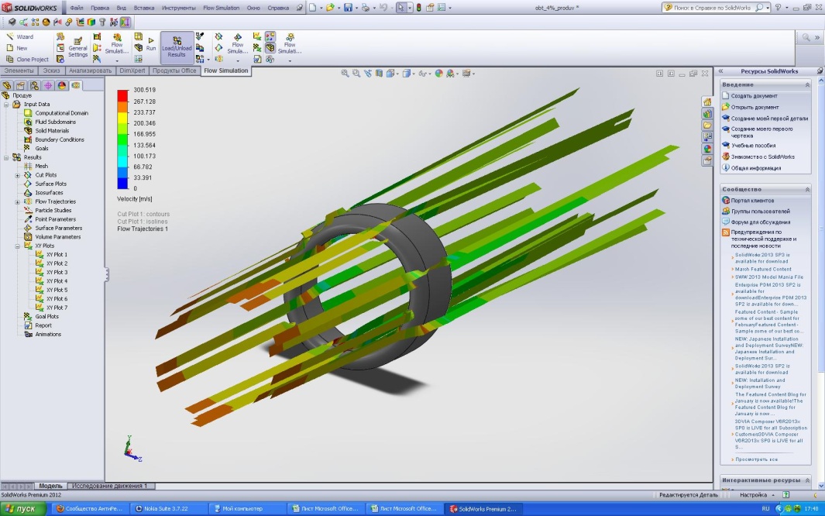Click the Run solver button

pyautogui.click(x=151, y=45)
